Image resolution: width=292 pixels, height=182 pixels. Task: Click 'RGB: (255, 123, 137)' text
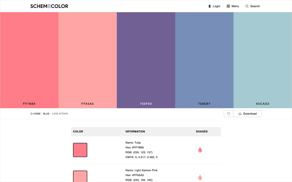[x=139, y=152]
